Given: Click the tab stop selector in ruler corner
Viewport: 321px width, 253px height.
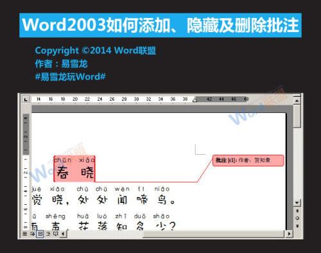Looking at the screenshot, I should pyautogui.click(x=26, y=100).
